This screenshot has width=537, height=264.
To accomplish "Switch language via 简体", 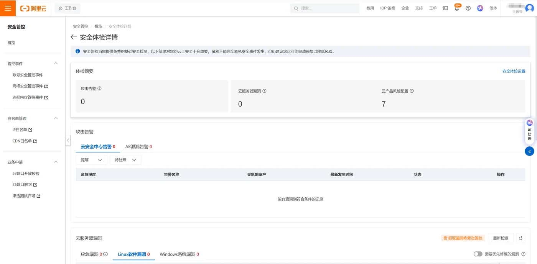I will [493, 8].
